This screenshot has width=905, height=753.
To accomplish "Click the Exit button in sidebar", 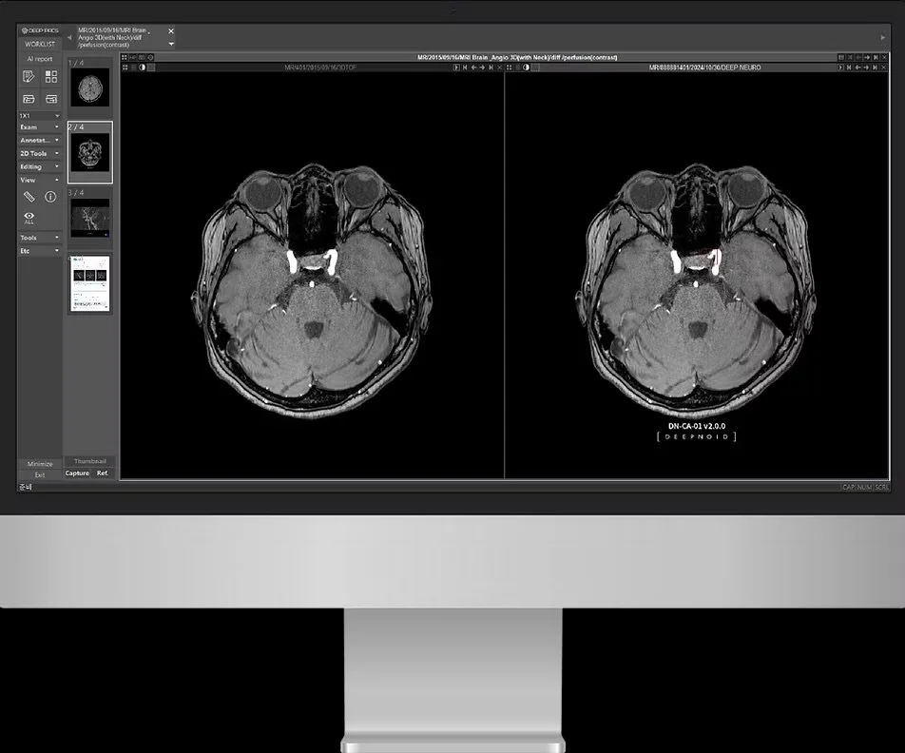I will click(40, 475).
